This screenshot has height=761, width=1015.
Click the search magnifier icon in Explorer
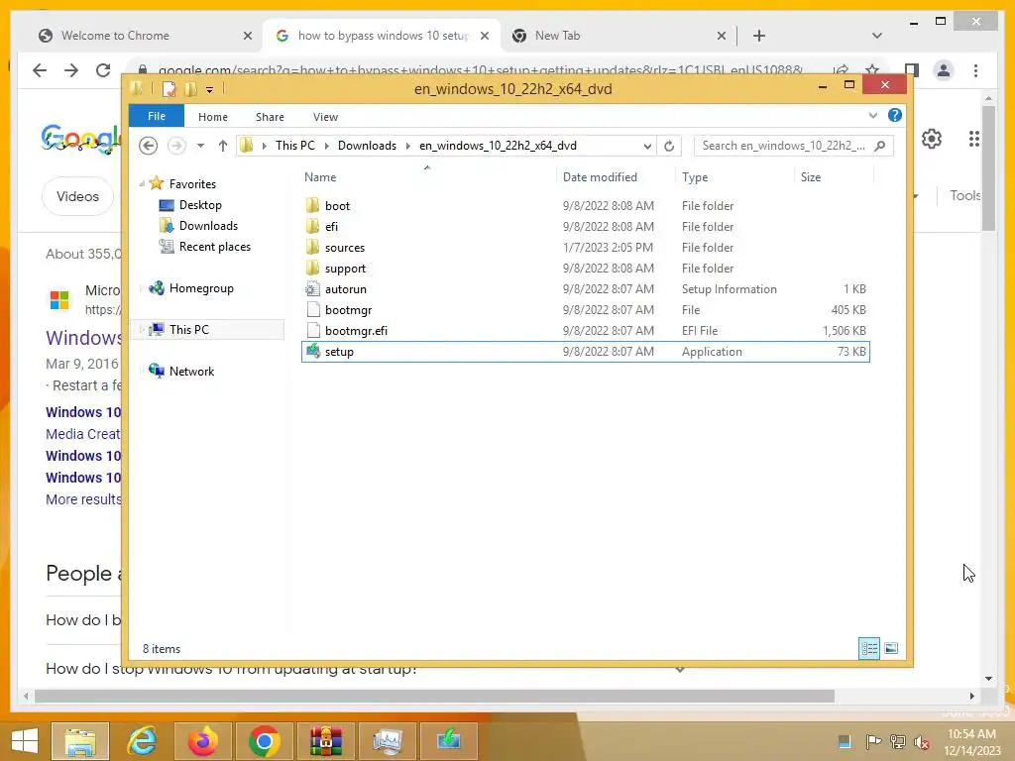coord(880,146)
